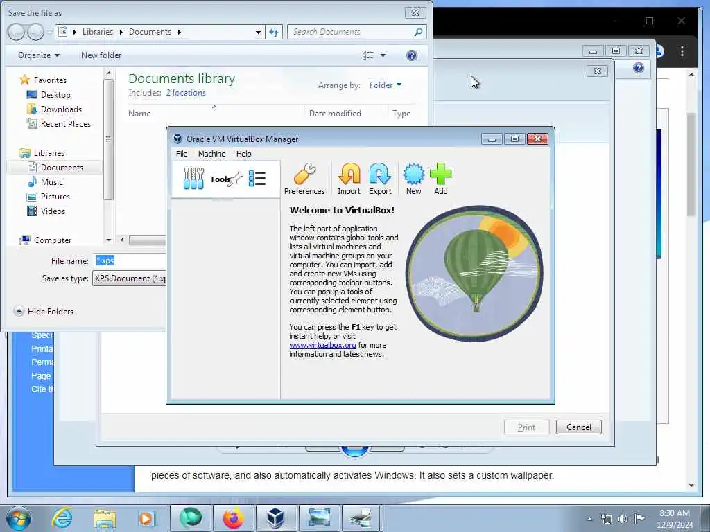Click help icon in the background dialog
The width and height of the screenshot is (710, 532).
(639, 68)
